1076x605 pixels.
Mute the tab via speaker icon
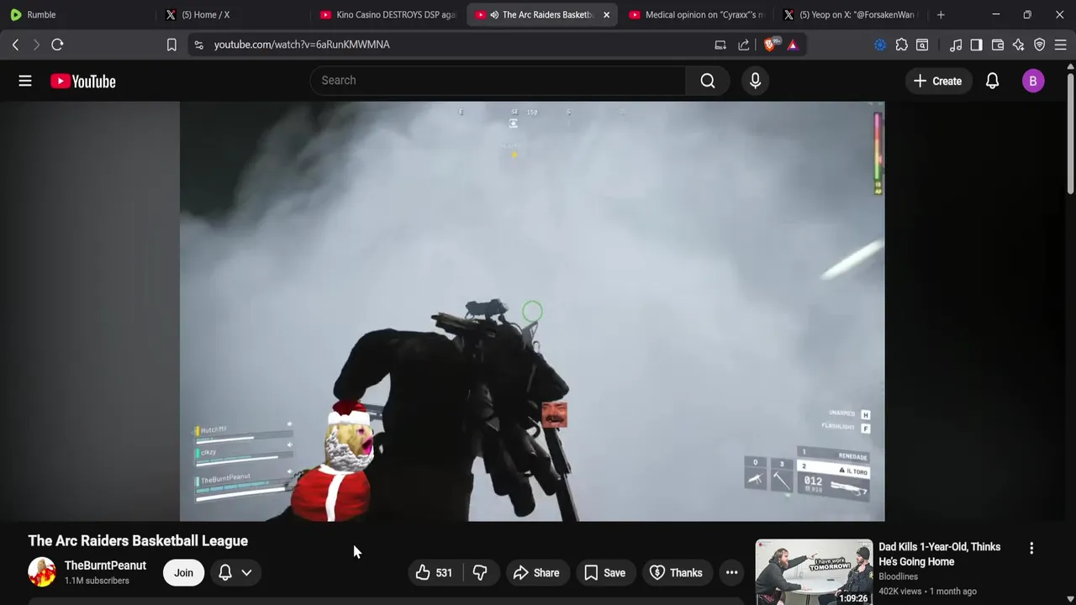(494, 14)
